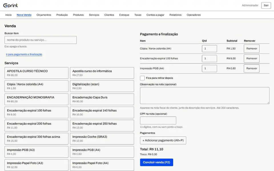Click '+ Adicionar pagamento (Alt+P)' button
Viewport: 274px width, 171px height.
pos(163,141)
